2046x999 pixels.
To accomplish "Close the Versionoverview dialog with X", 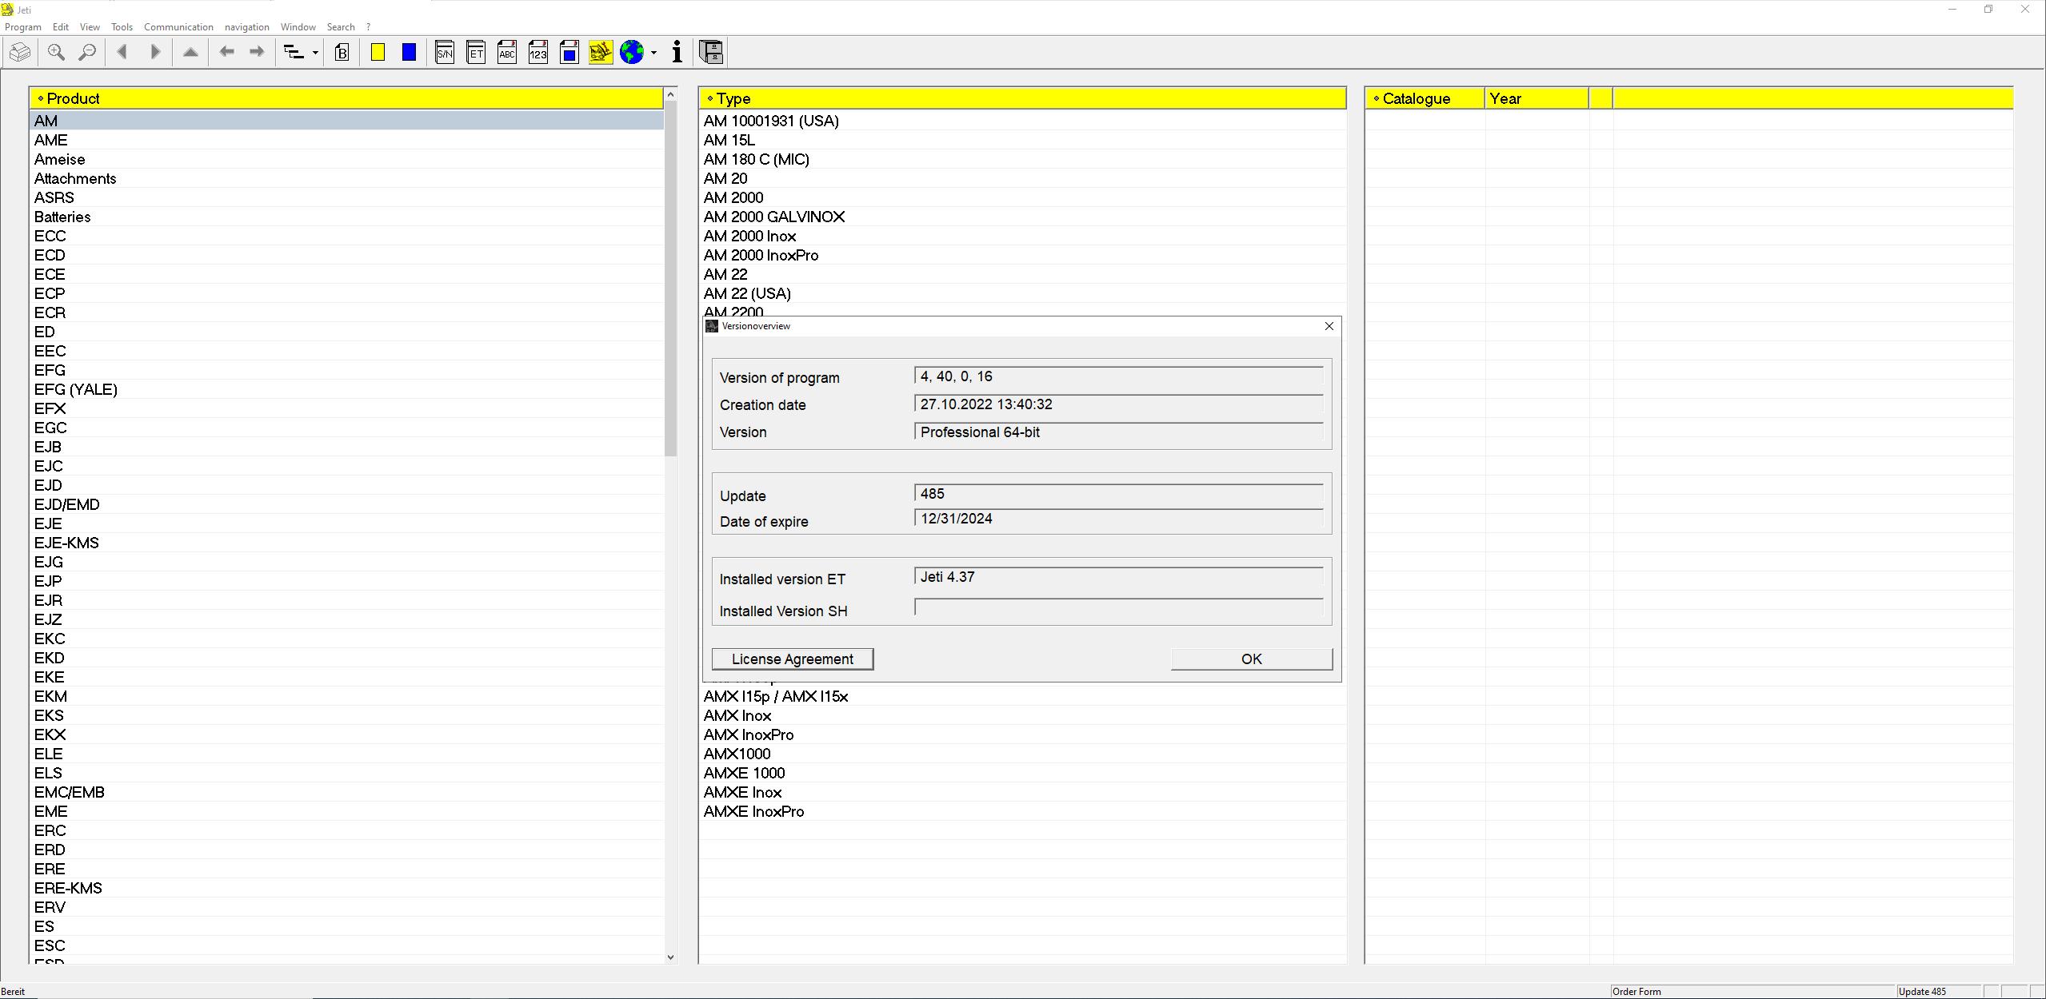I will click(x=1329, y=326).
